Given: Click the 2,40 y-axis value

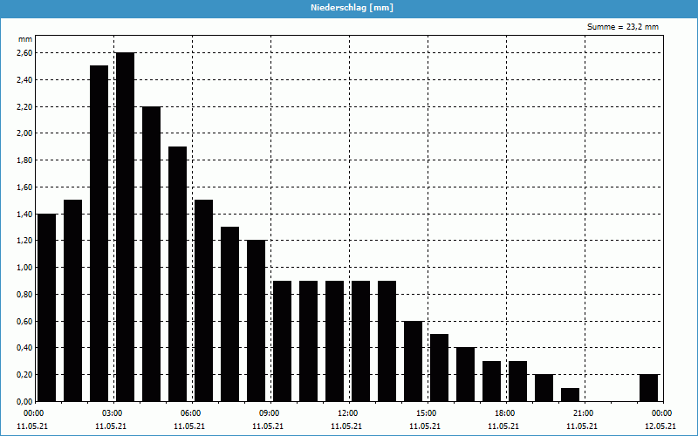Looking at the screenshot, I should tap(25, 79).
